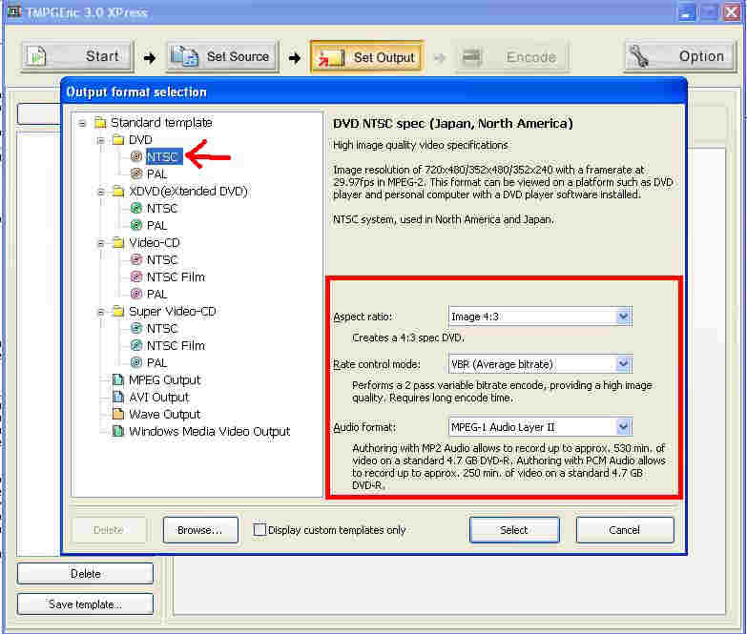Select PAL under Video-CD
The image size is (747, 634).
point(156,295)
